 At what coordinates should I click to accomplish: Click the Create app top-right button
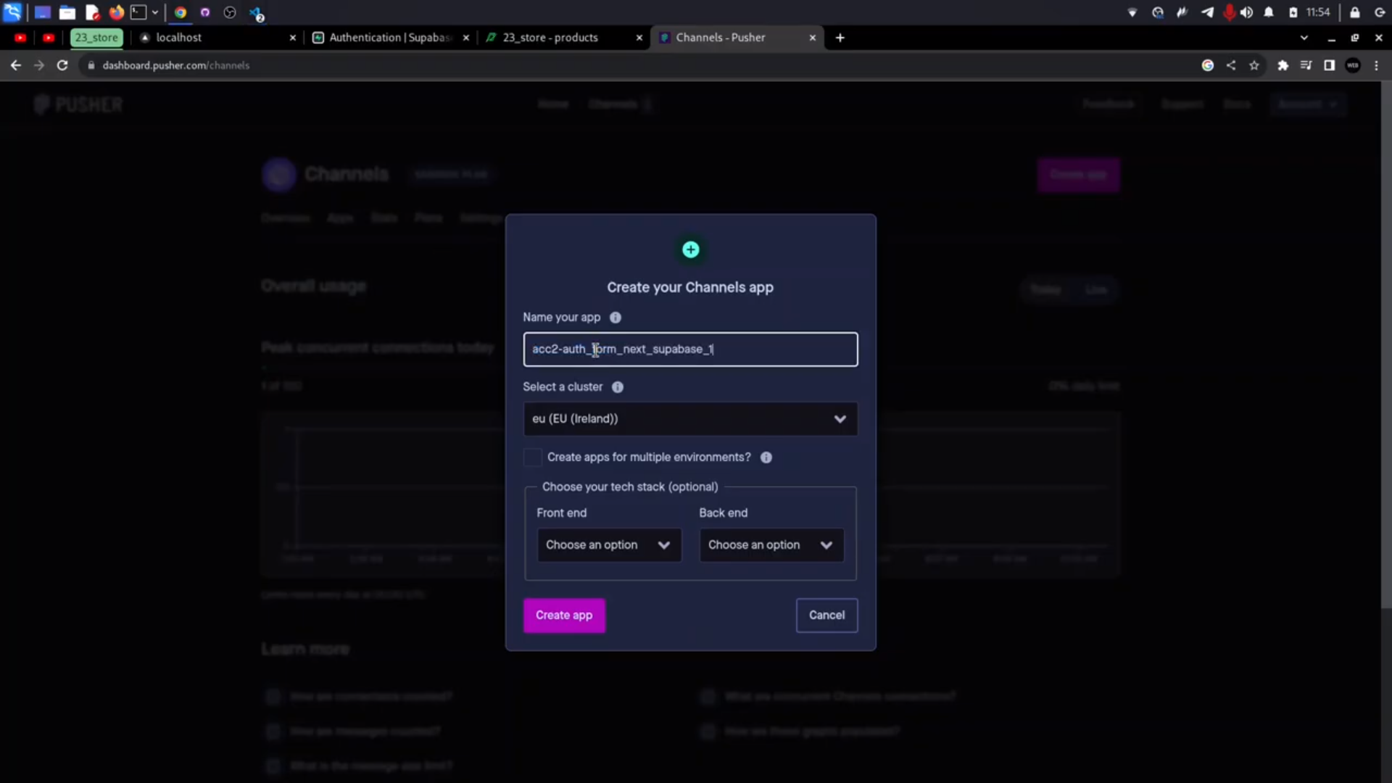(1077, 174)
